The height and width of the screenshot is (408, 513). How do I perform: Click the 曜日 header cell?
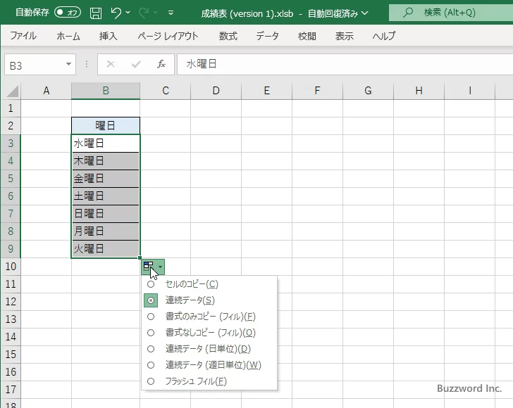[x=106, y=125]
